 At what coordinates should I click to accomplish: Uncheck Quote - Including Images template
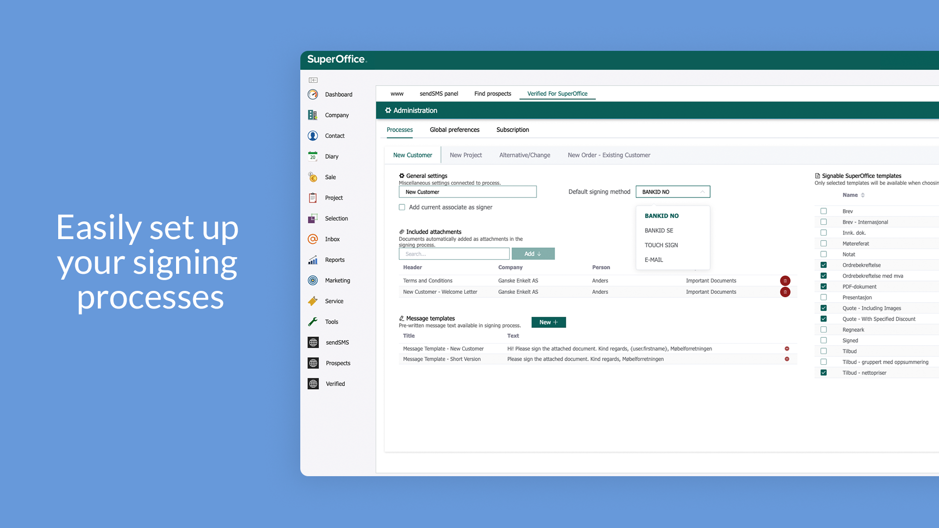[x=824, y=308]
